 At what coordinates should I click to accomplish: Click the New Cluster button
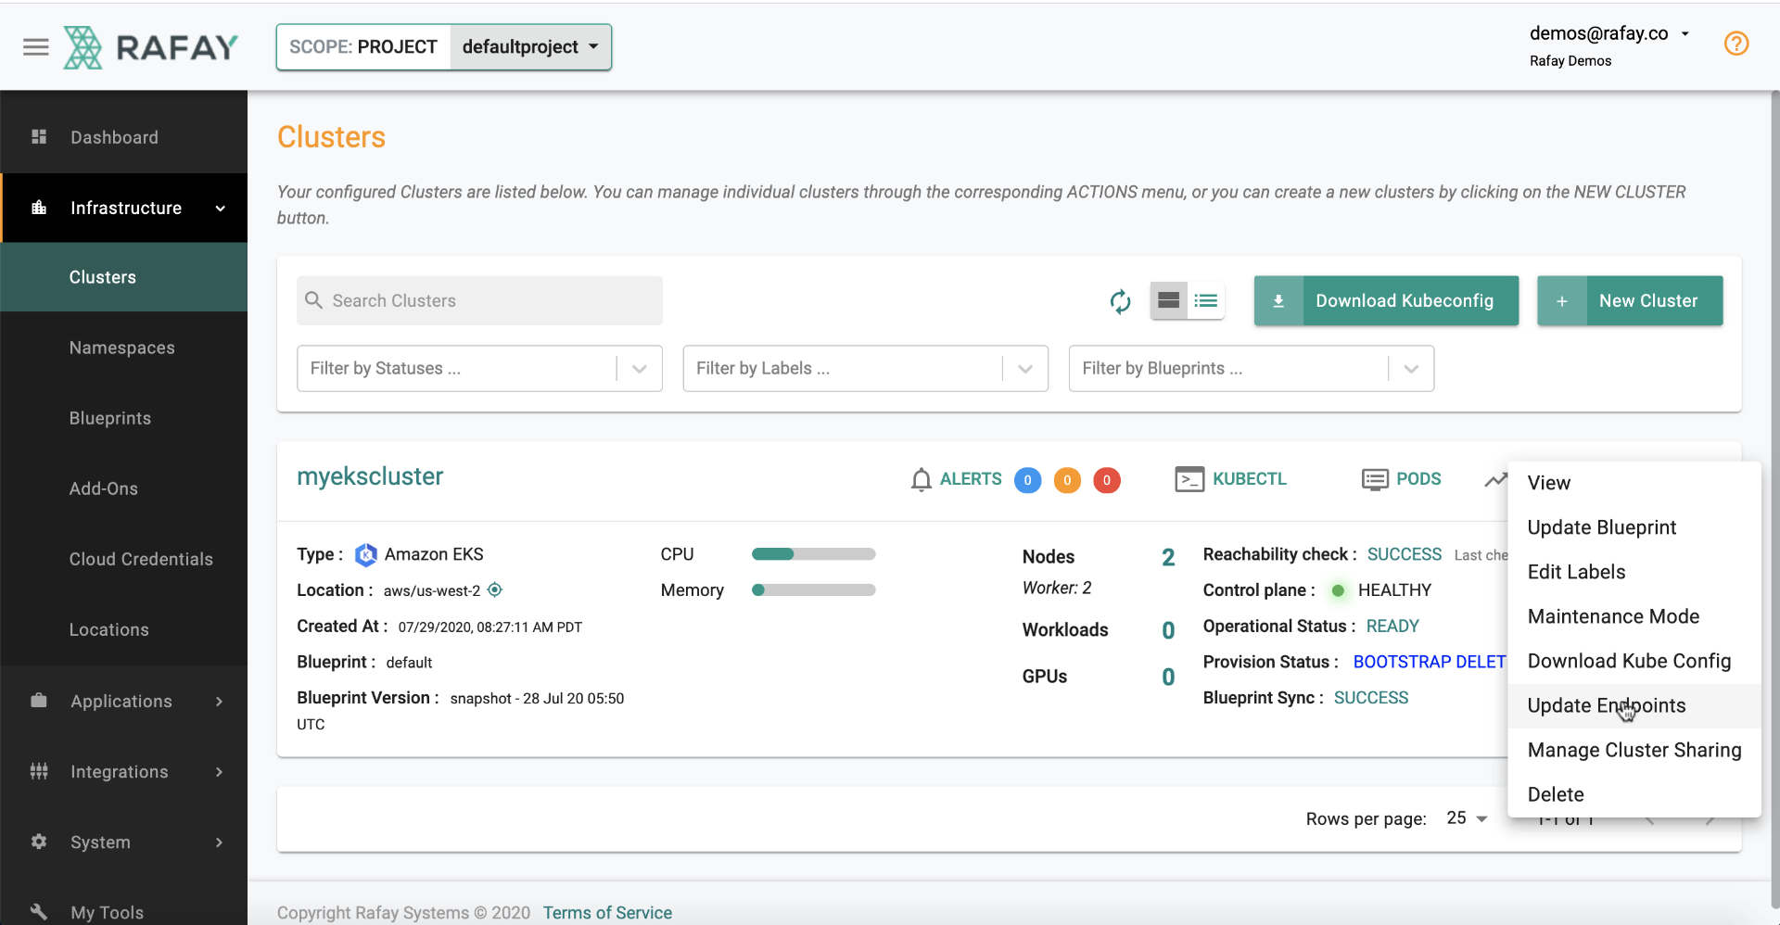[1630, 300]
